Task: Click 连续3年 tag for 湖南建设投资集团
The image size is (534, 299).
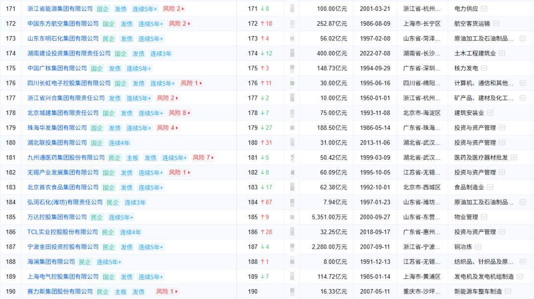Action: tap(161, 53)
